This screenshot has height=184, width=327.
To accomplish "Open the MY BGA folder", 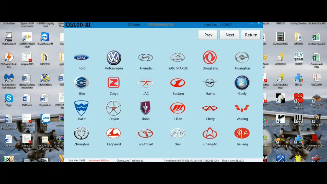I will coord(298,39).
